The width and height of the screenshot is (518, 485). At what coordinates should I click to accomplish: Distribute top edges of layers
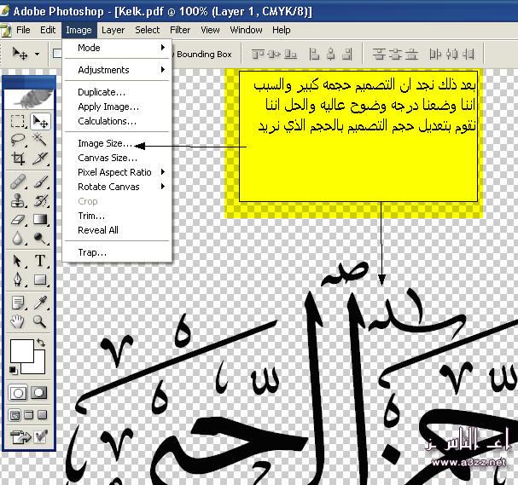[x=379, y=54]
